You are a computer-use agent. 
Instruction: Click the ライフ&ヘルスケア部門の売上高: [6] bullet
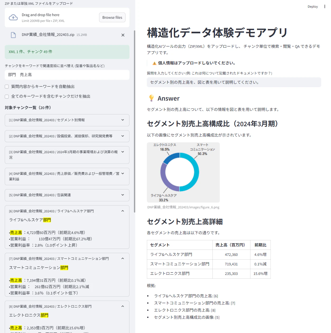[x=186, y=296]
